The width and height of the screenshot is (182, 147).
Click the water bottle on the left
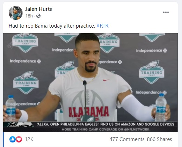(10, 108)
